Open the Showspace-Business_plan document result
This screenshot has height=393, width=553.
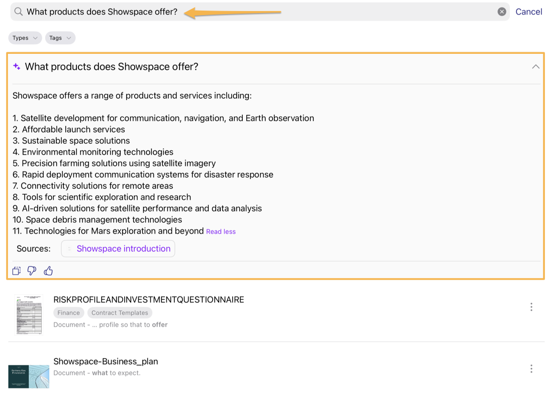click(106, 361)
